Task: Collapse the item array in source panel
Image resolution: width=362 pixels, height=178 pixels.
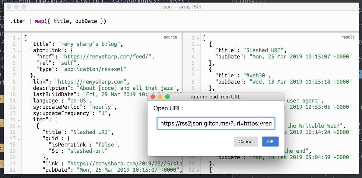Action: pos(19,120)
